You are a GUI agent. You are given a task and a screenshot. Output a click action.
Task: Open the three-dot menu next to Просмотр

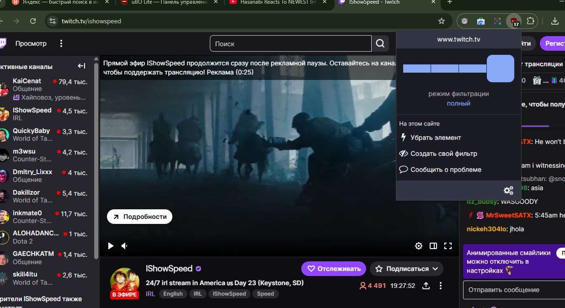coord(61,43)
